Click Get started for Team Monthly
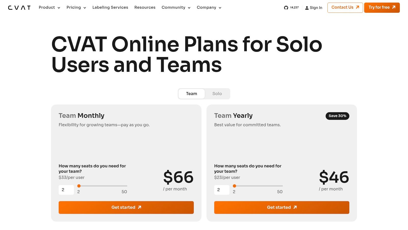This screenshot has height=230, width=408. [126, 208]
